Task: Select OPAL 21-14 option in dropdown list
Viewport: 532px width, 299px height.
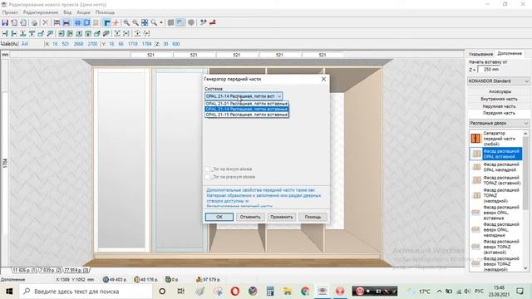Action: [x=247, y=109]
